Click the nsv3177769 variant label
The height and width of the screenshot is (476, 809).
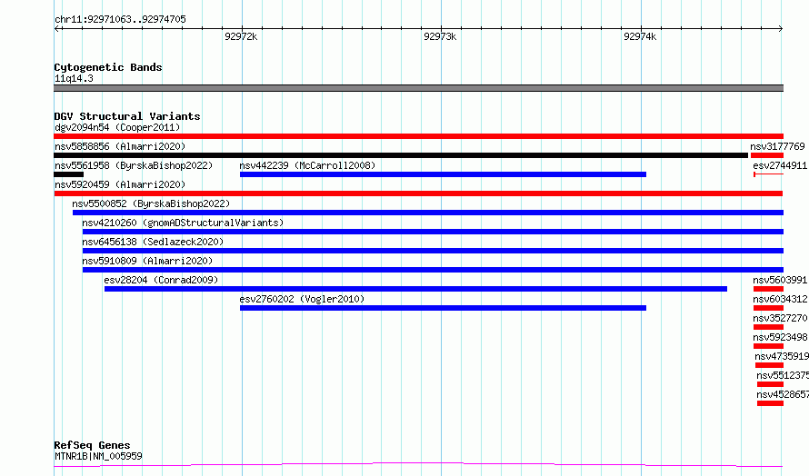tap(777, 146)
